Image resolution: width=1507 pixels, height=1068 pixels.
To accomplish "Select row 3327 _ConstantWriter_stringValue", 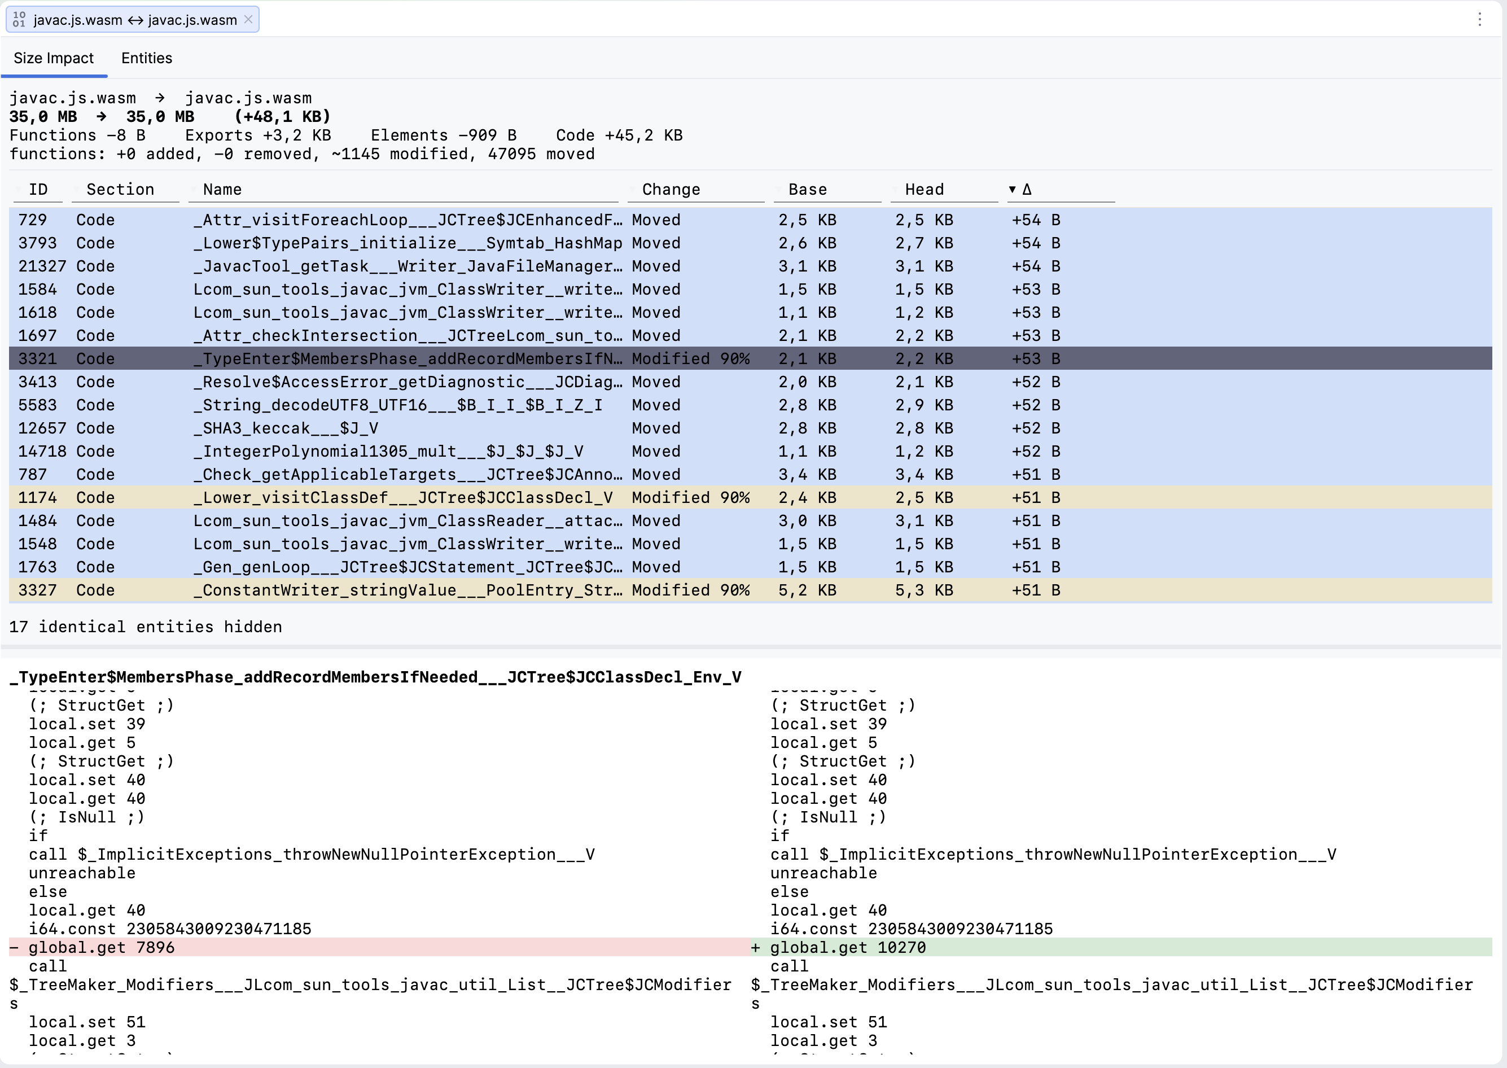I will tap(750, 590).
